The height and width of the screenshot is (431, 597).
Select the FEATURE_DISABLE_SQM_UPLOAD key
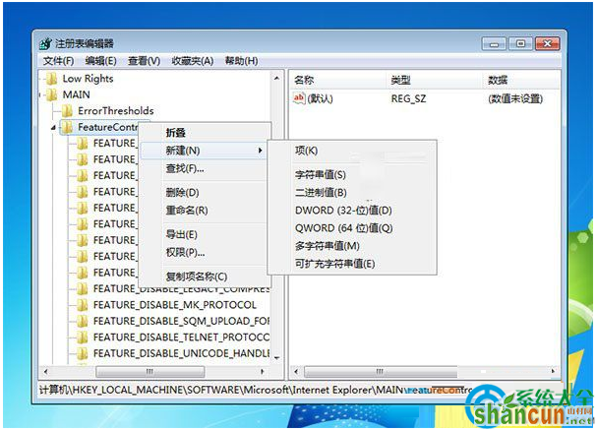(x=181, y=321)
